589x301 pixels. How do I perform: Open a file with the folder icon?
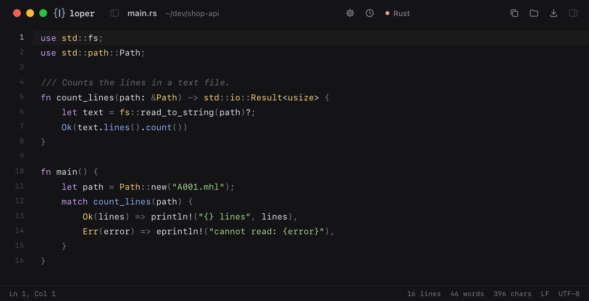(x=534, y=13)
